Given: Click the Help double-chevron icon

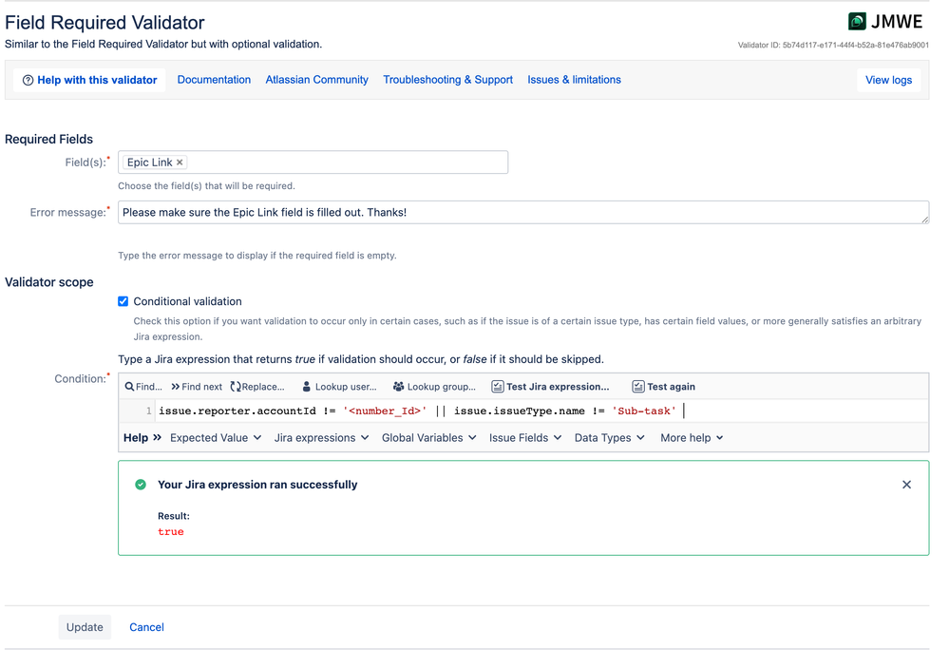Looking at the screenshot, I should point(158,437).
